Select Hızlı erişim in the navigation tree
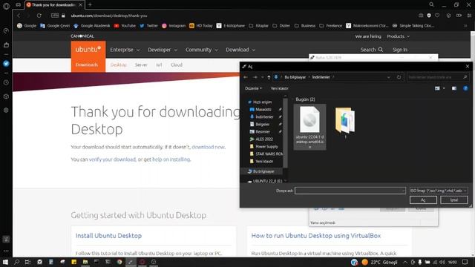This screenshot has height=267, width=475. 262,102
